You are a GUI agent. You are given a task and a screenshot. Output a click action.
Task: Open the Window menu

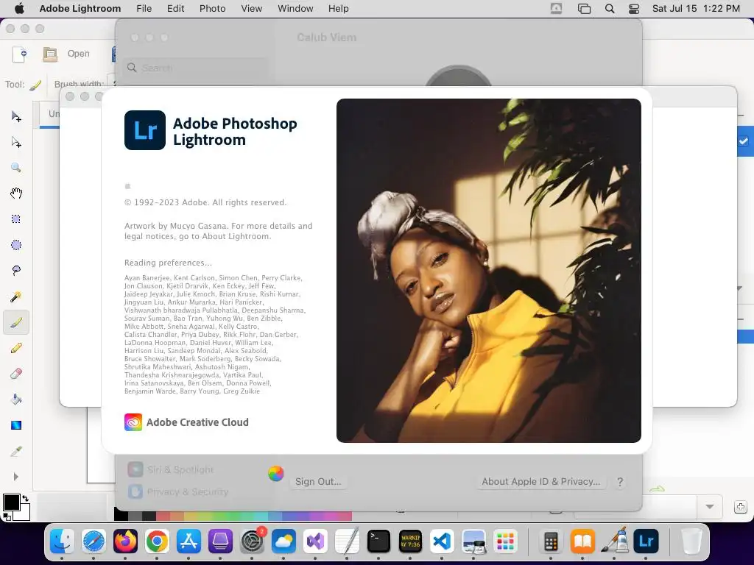click(x=295, y=9)
